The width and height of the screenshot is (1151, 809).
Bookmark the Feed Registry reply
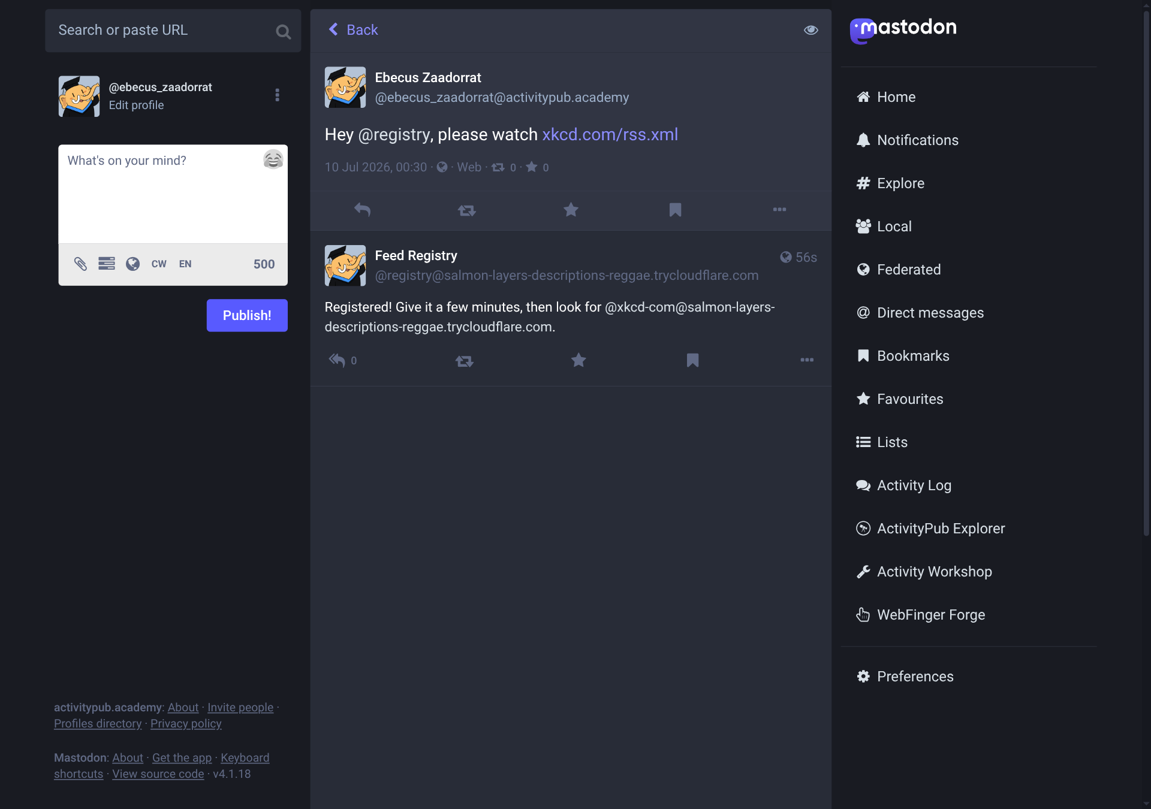[692, 360]
